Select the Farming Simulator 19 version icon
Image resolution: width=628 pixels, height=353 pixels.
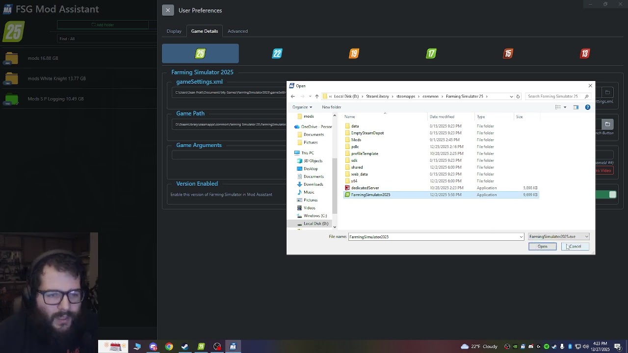354,53
